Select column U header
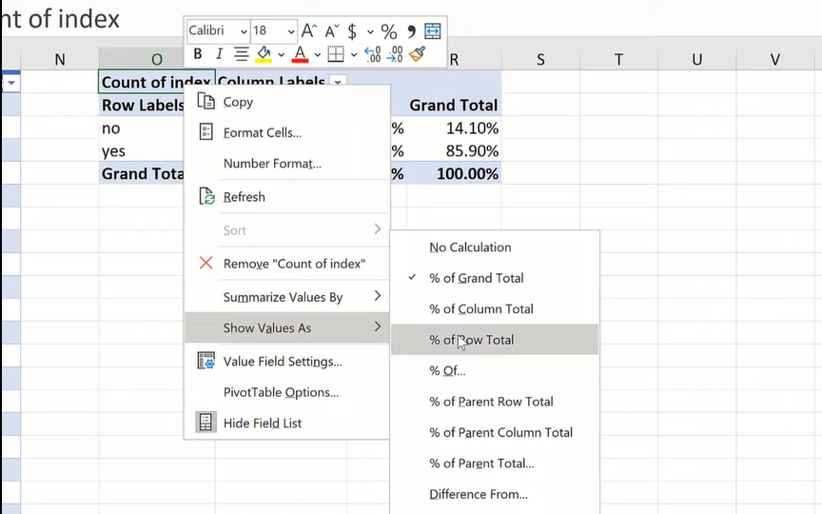This screenshot has height=514, width=822. point(696,59)
